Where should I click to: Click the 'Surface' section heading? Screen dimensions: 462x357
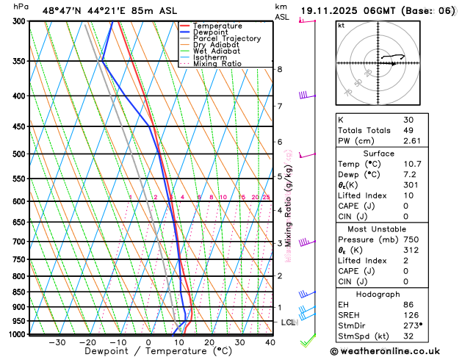(378, 154)
